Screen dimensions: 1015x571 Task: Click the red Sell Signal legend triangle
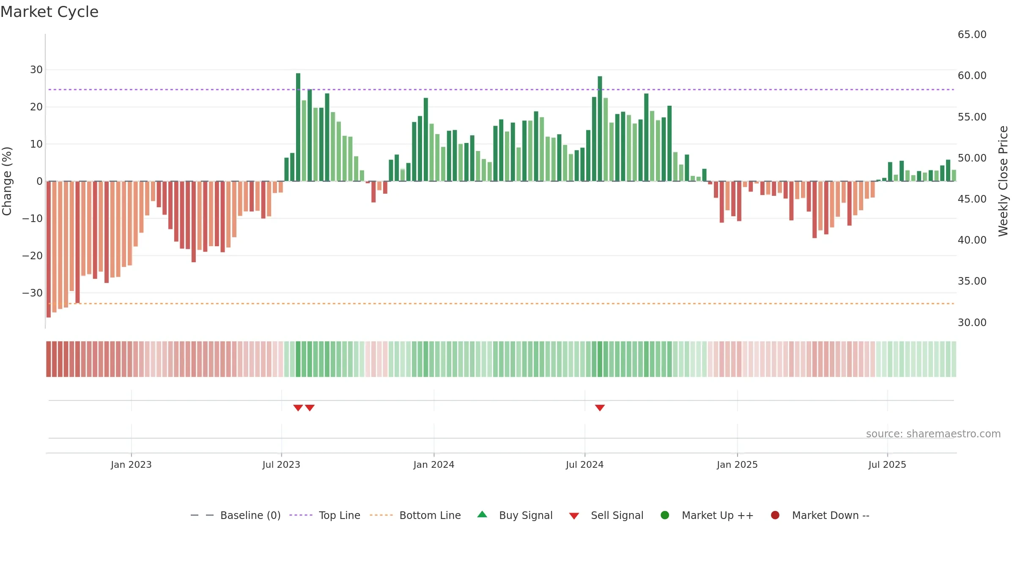(x=574, y=516)
